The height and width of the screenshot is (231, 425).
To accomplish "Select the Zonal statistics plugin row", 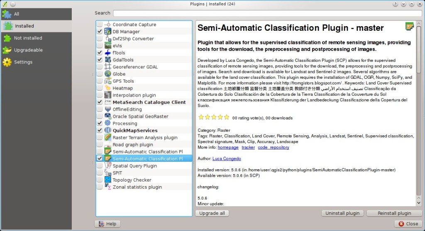I will coord(144,187).
